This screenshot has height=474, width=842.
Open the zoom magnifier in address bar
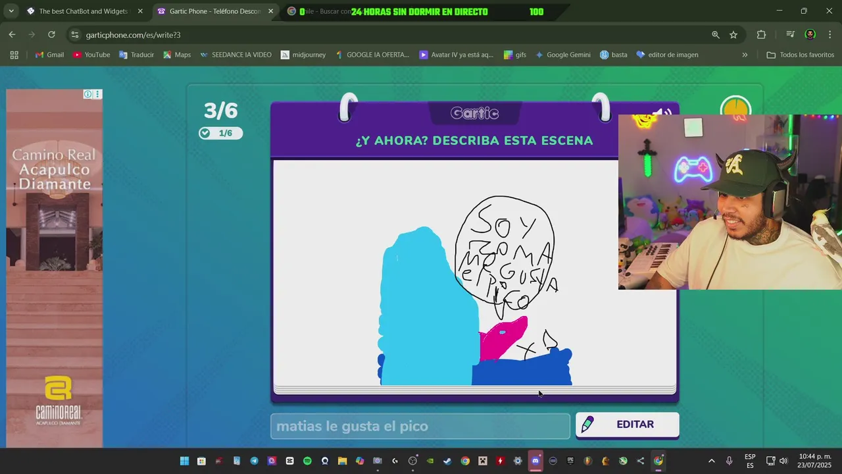pyautogui.click(x=716, y=35)
